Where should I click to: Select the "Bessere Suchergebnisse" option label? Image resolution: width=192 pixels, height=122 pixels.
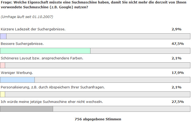point(22,43)
